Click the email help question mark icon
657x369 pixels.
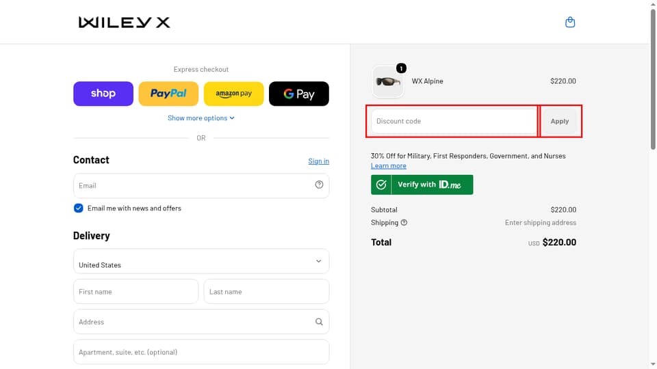(x=319, y=184)
